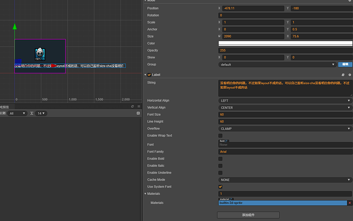The image size is (353, 221).
Task: Uncheck the Use System Font checkbox
Action: tap(220, 187)
